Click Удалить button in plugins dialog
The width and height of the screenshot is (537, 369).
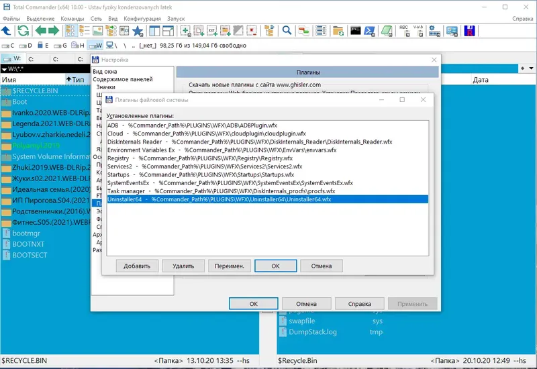pos(183,266)
